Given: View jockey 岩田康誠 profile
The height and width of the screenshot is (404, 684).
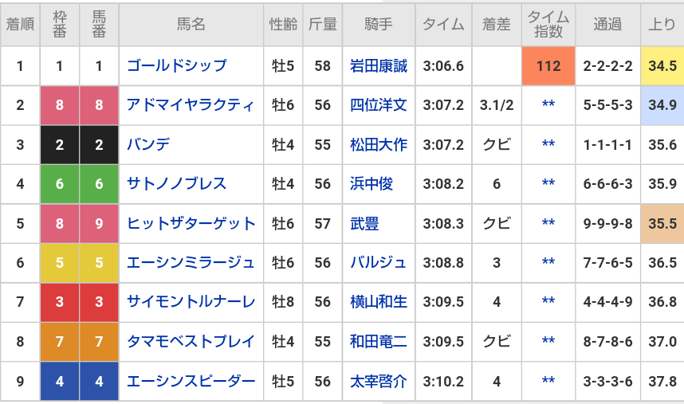Looking at the screenshot, I should (379, 65).
